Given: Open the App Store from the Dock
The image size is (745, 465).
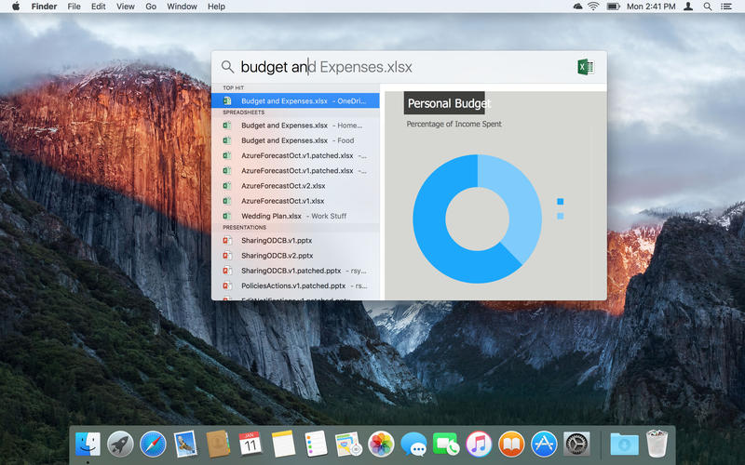Looking at the screenshot, I should click(544, 444).
